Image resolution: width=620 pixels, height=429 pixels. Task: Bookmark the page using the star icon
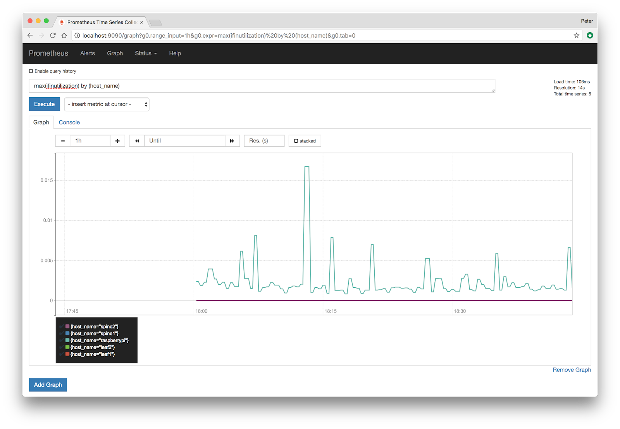coord(576,35)
